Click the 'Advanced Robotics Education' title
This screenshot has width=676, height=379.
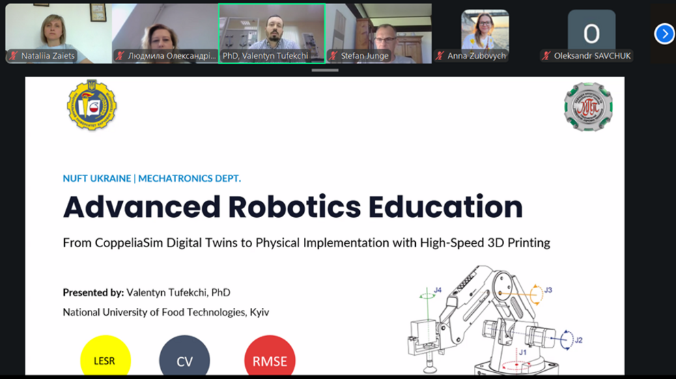coord(293,207)
